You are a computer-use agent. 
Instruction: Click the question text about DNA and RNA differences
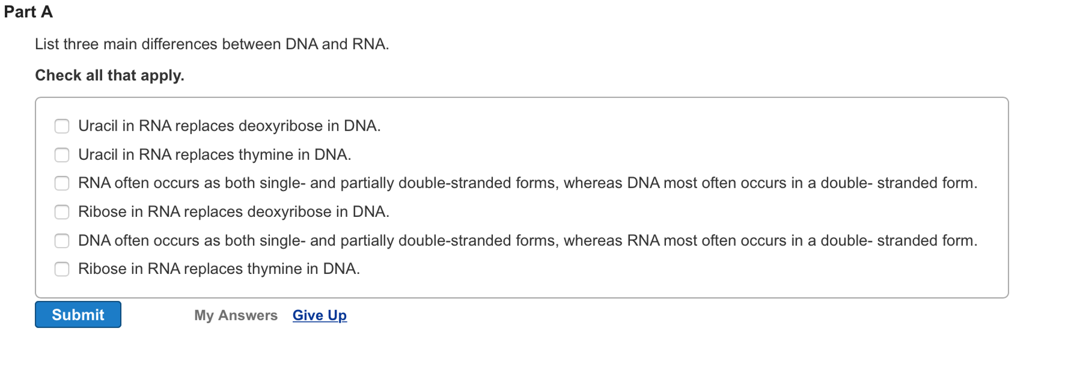212,44
